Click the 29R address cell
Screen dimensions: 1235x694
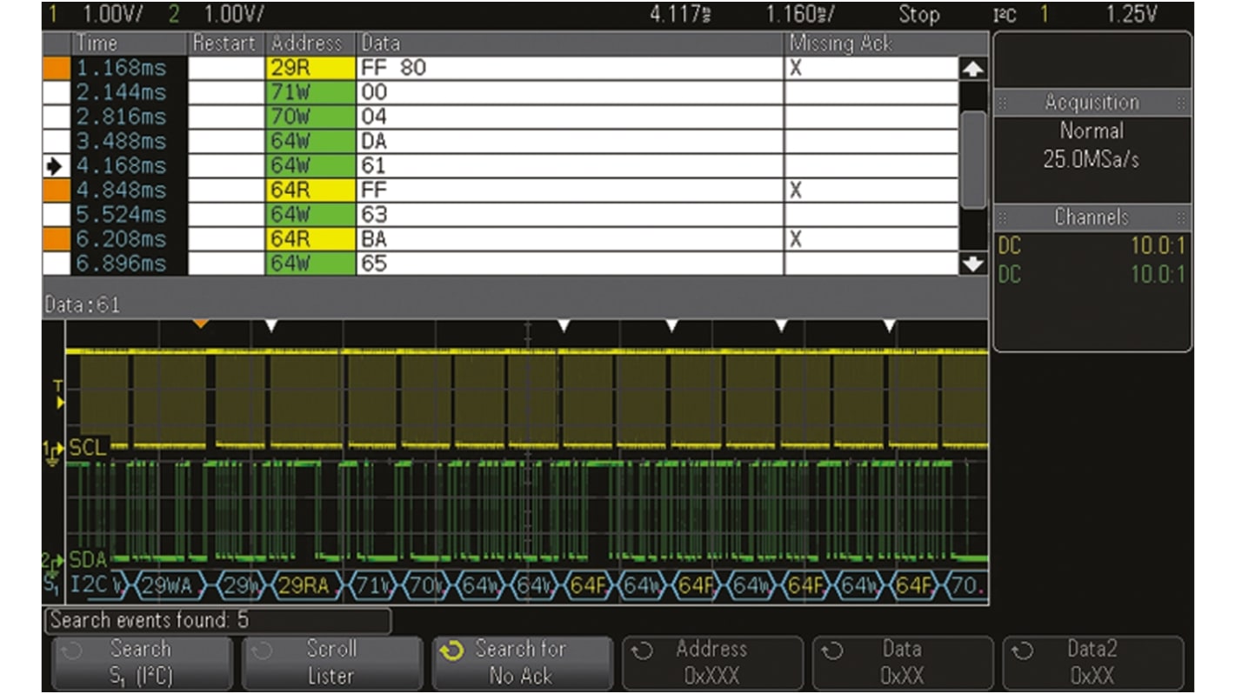click(x=310, y=68)
